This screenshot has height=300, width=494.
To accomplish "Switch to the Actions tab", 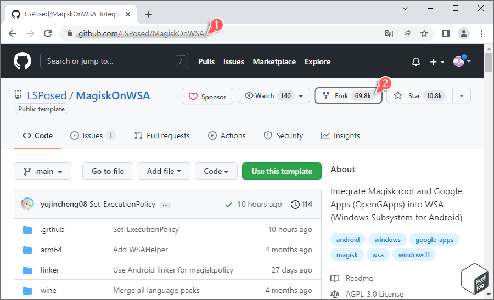I will point(227,135).
